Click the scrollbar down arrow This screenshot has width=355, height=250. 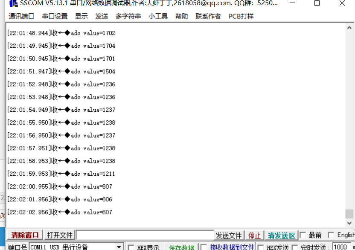click(349, 223)
